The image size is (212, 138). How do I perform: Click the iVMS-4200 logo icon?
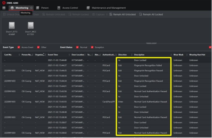point(3,2)
